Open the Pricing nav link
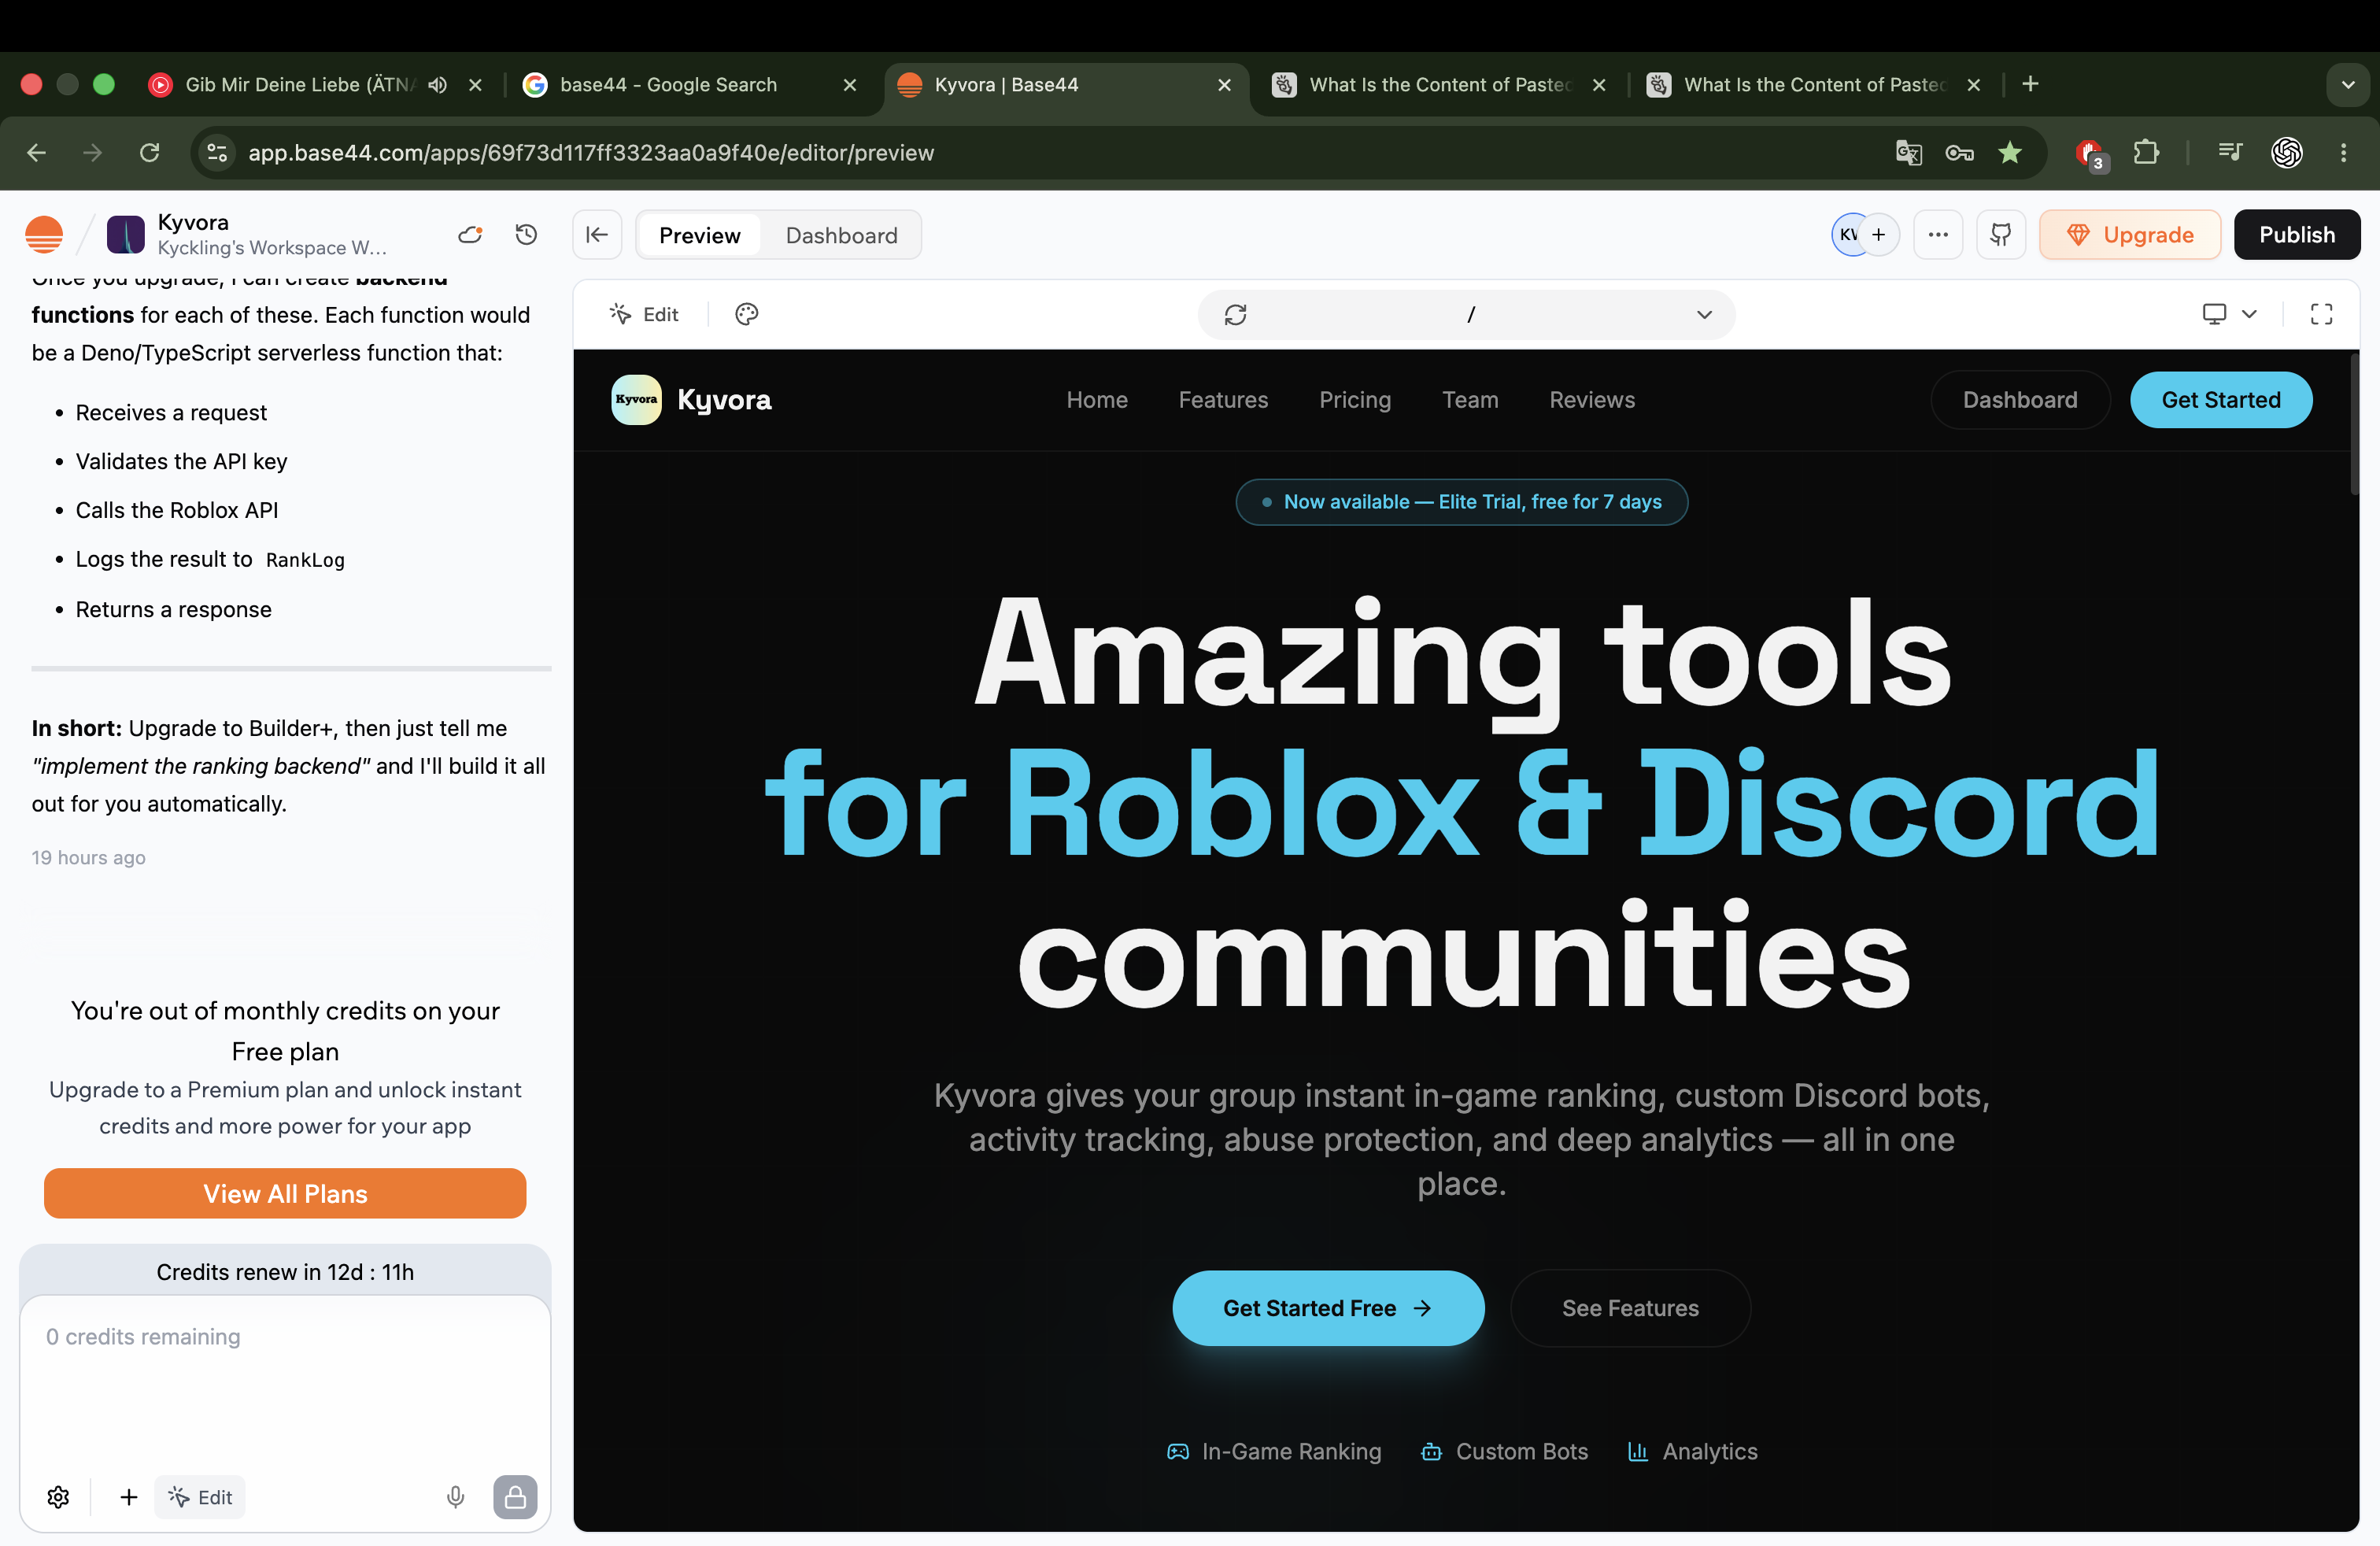 [x=1355, y=400]
